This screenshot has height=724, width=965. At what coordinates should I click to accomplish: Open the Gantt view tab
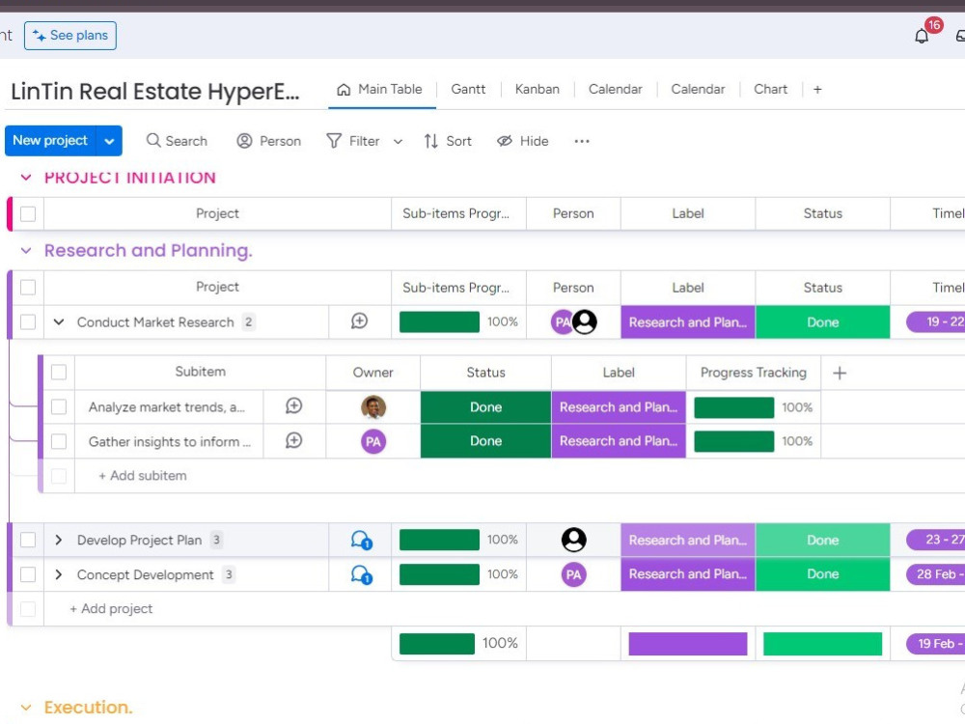coord(469,89)
